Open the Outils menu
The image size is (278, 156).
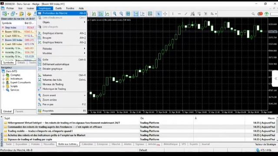point(59,8)
